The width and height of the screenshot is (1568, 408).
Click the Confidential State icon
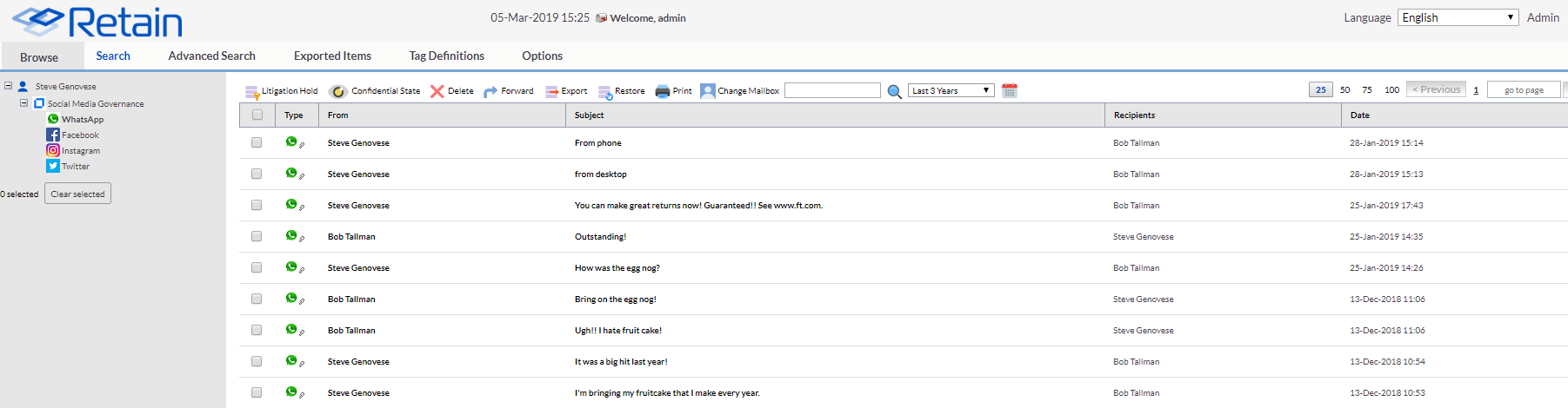point(338,91)
